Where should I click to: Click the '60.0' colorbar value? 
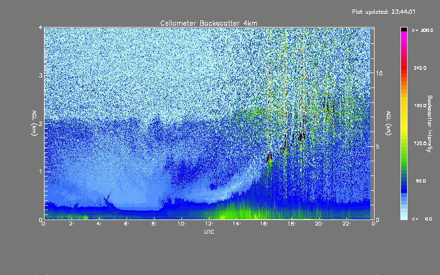421,181
